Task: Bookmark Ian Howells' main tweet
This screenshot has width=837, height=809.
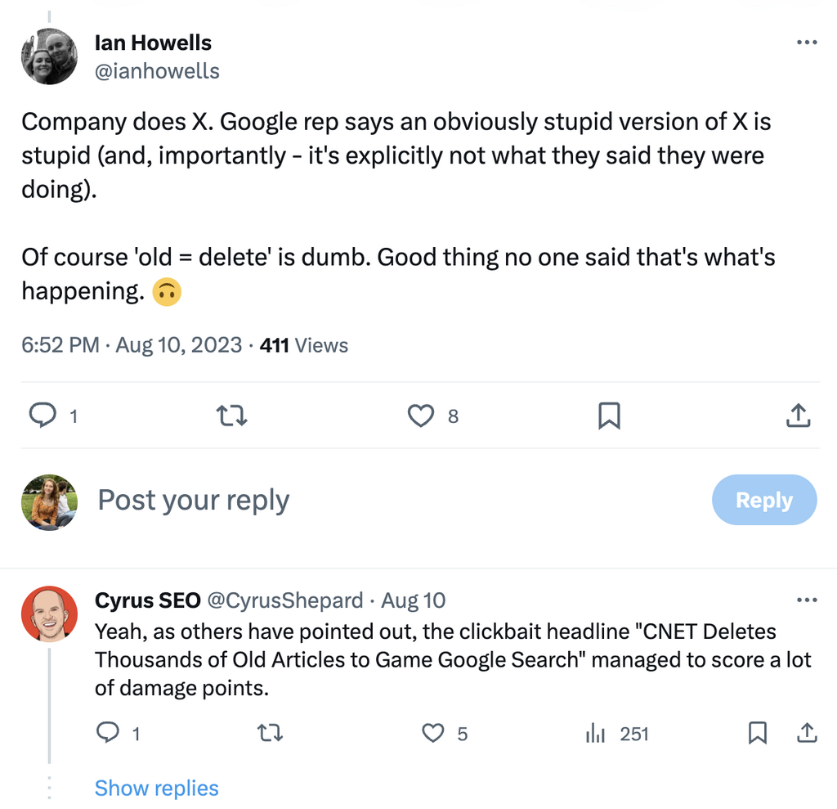Action: pos(609,416)
